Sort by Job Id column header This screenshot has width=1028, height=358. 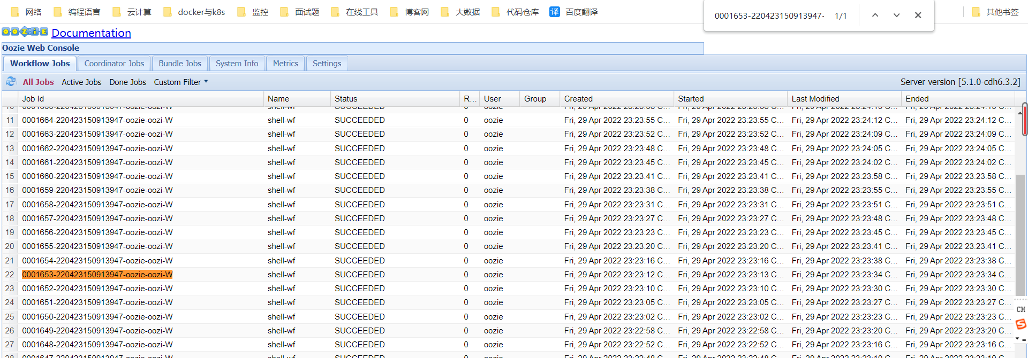pyautogui.click(x=140, y=98)
